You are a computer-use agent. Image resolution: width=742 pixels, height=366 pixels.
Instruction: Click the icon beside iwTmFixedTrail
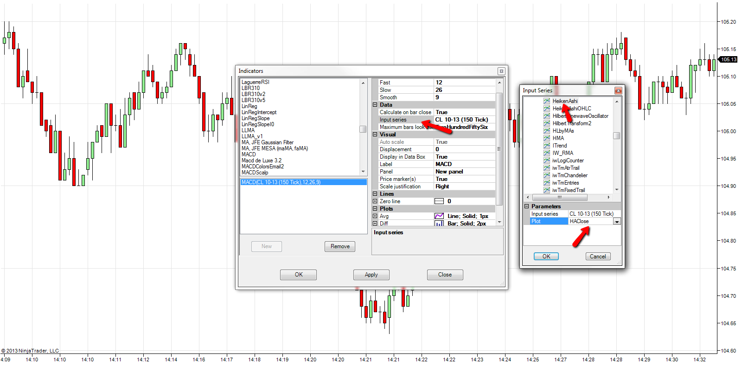tap(547, 190)
